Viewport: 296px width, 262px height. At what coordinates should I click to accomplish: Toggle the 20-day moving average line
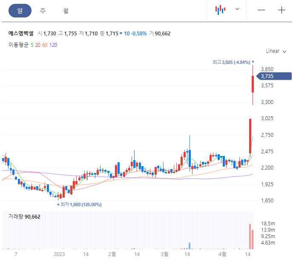pos(37,45)
